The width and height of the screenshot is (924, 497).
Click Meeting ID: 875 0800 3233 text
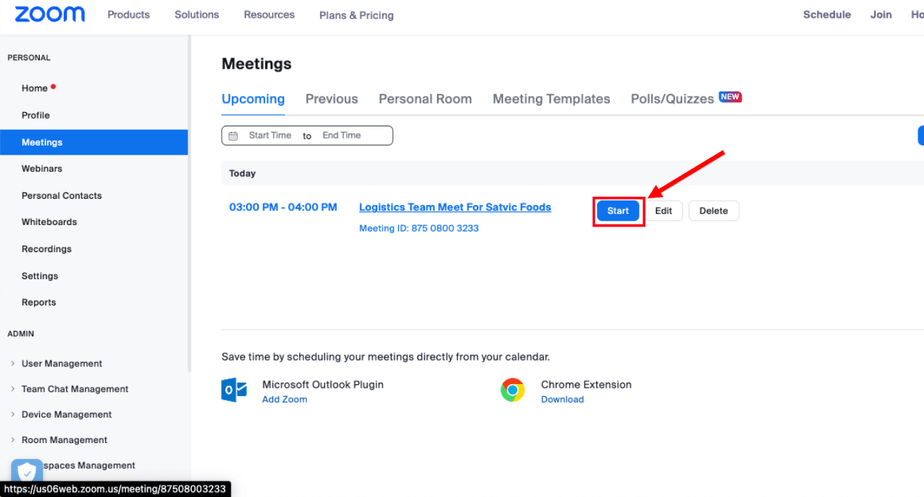click(x=419, y=229)
